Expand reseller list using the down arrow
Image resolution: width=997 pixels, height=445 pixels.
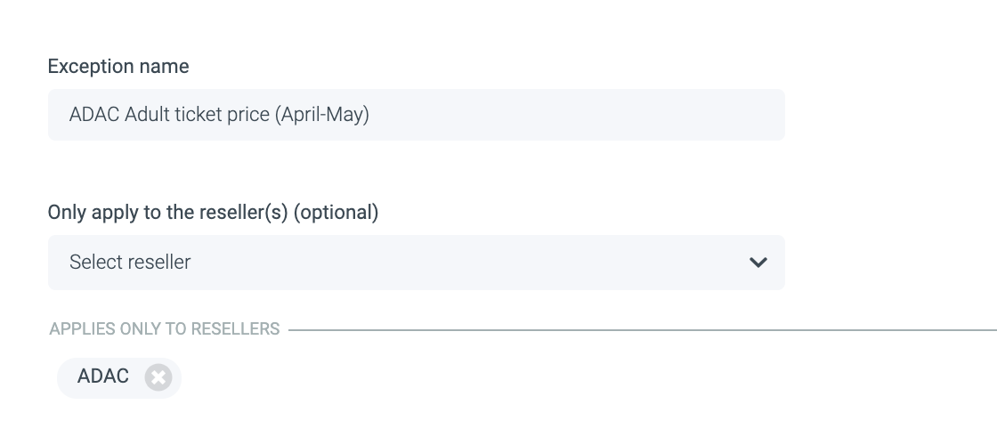click(x=758, y=263)
